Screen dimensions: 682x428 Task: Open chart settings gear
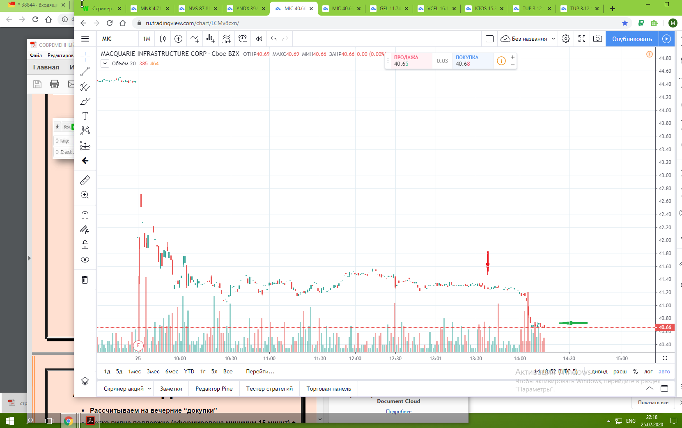point(566,39)
